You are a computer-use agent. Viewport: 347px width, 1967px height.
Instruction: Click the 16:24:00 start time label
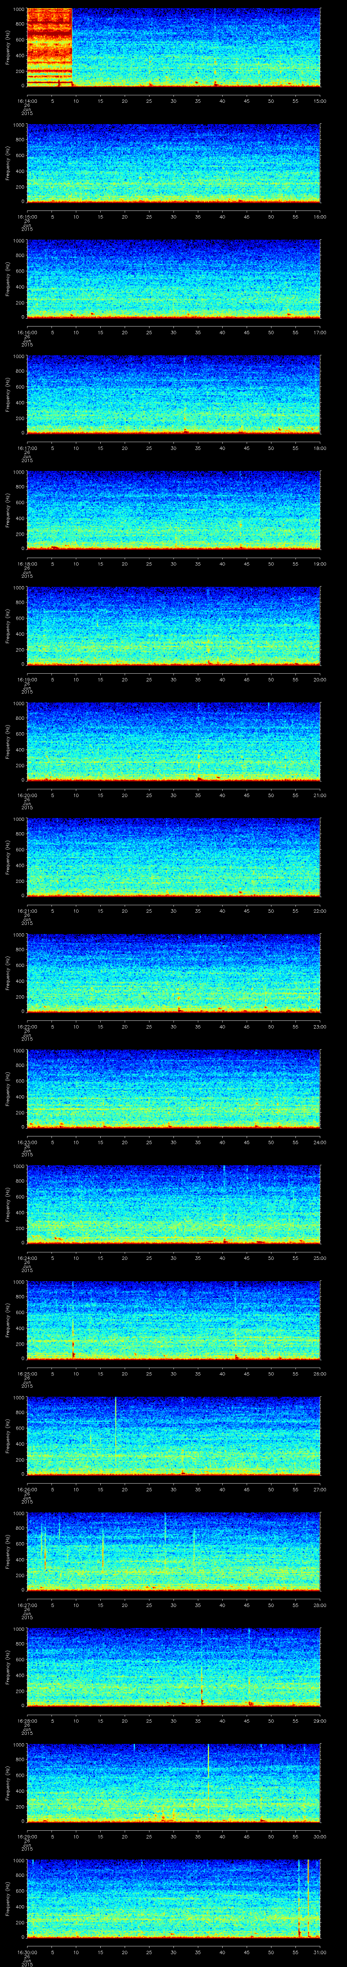(x=27, y=1258)
